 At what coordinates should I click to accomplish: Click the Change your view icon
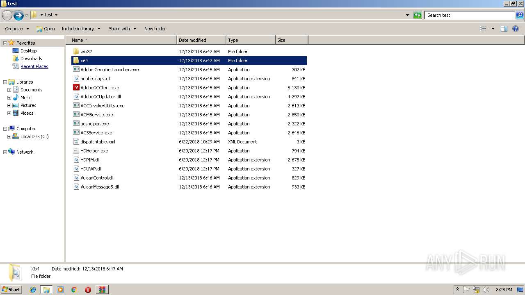[x=483, y=29]
